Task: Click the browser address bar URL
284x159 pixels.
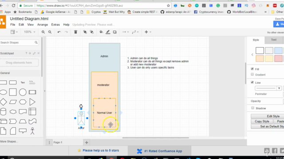Action: [x=80, y=6]
